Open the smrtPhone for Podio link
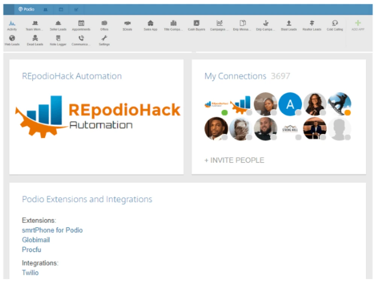 point(52,230)
